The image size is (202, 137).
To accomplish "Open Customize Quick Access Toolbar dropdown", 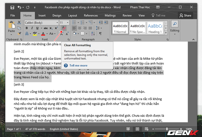I will [x=35, y=8].
